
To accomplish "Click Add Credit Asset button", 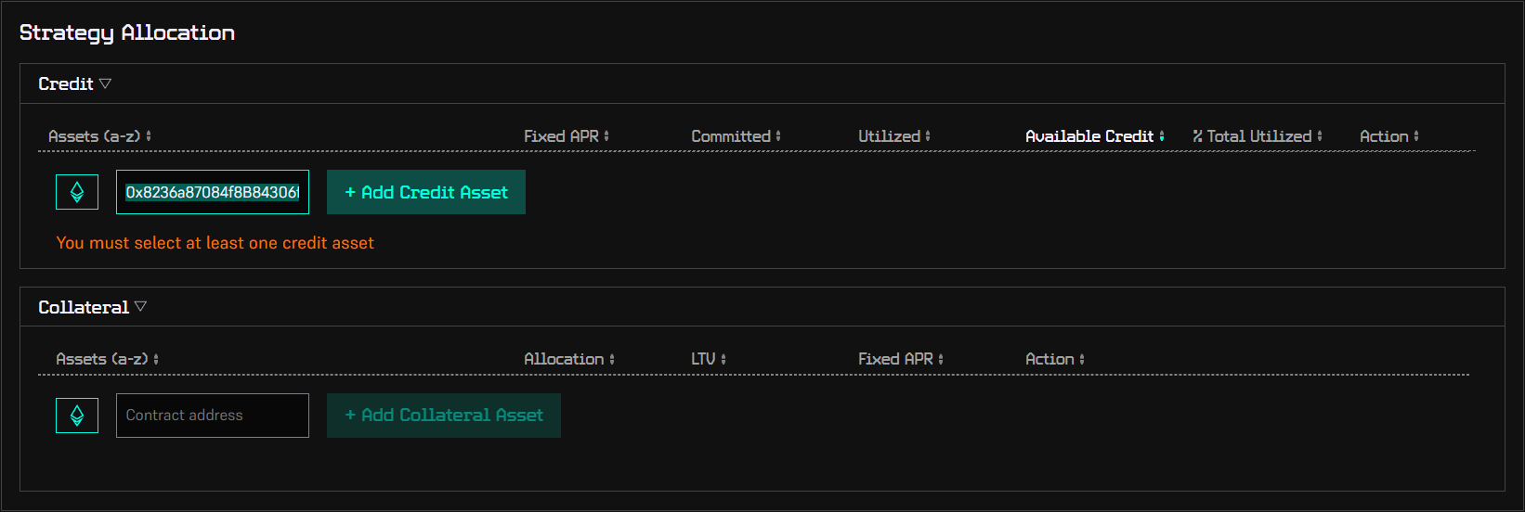I will [425, 192].
